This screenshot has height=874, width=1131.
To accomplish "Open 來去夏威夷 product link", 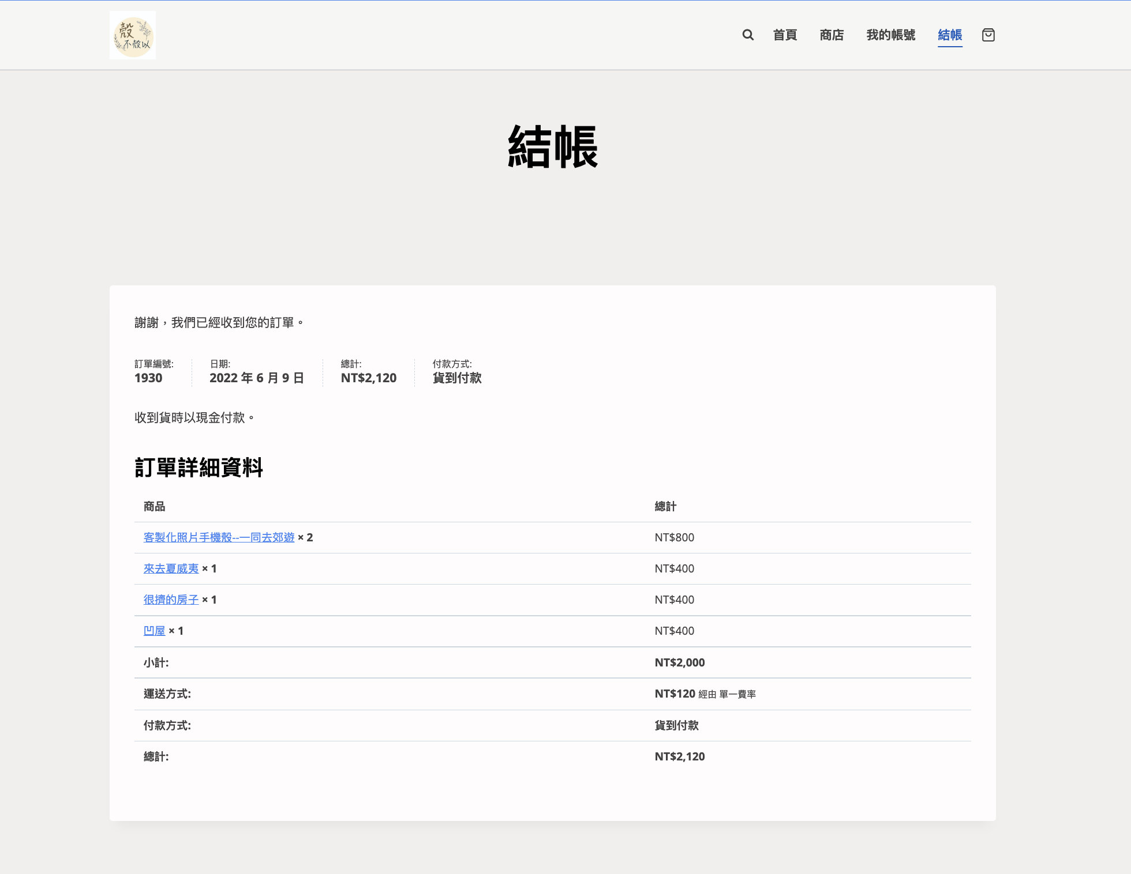I will point(171,568).
